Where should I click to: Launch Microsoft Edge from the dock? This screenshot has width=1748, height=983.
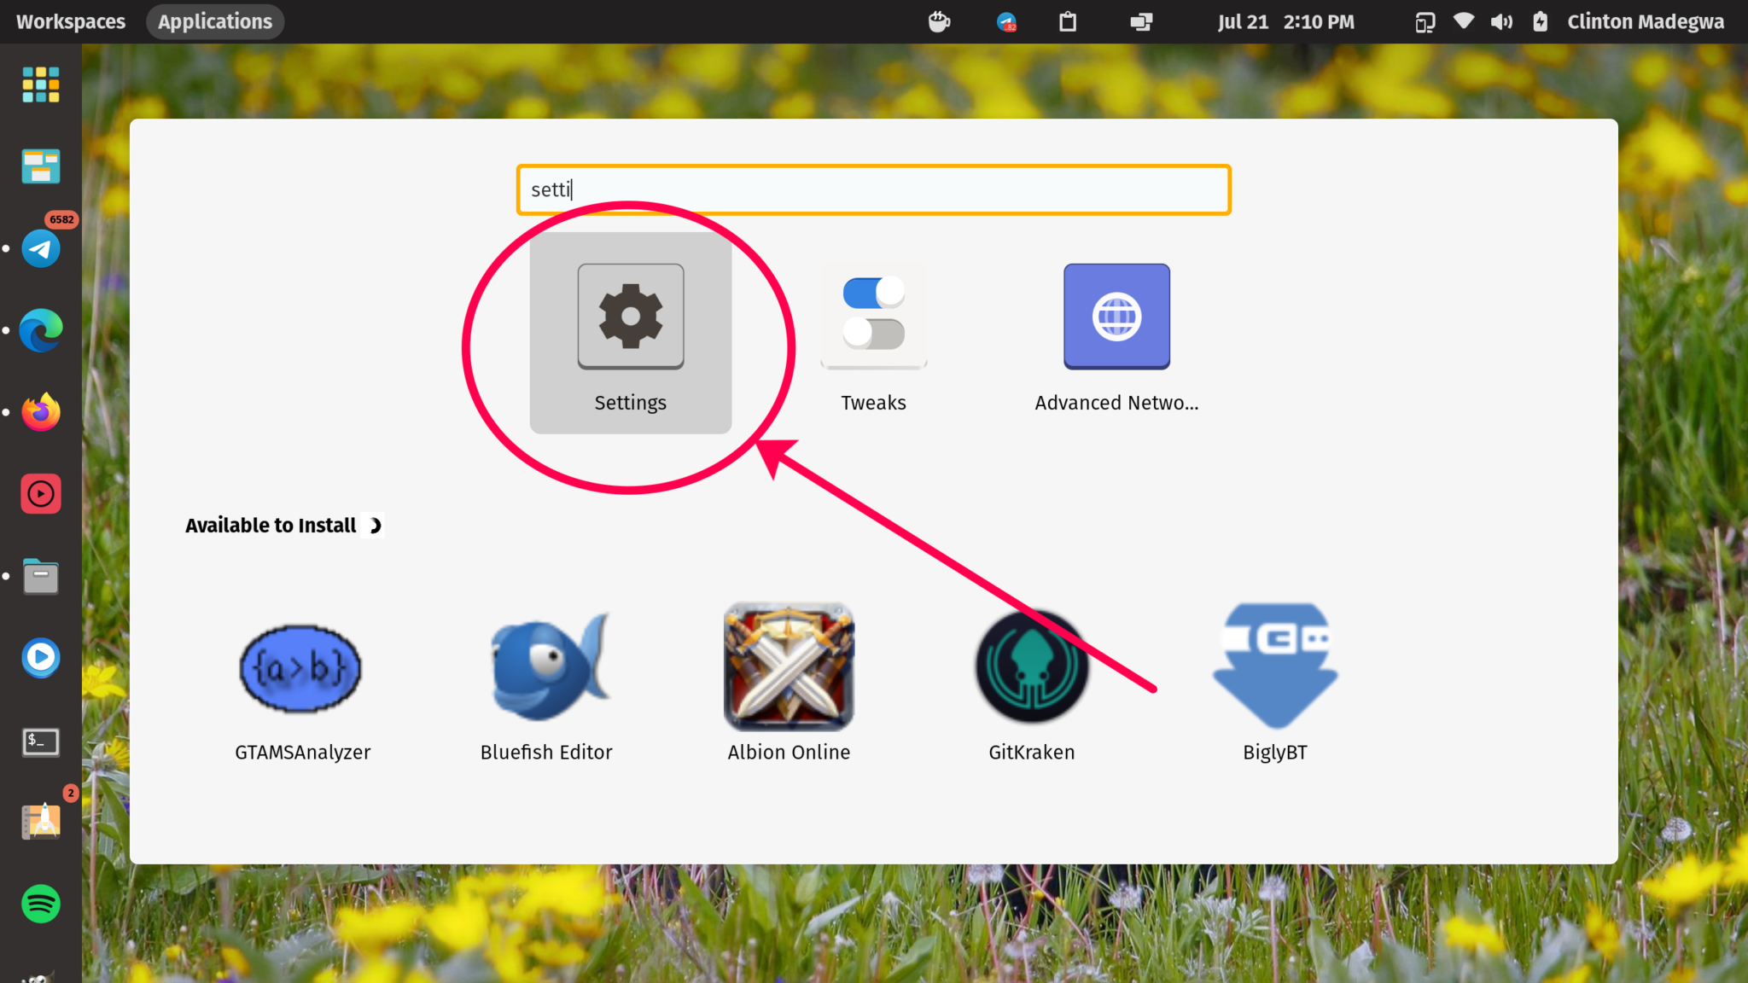click(x=41, y=330)
